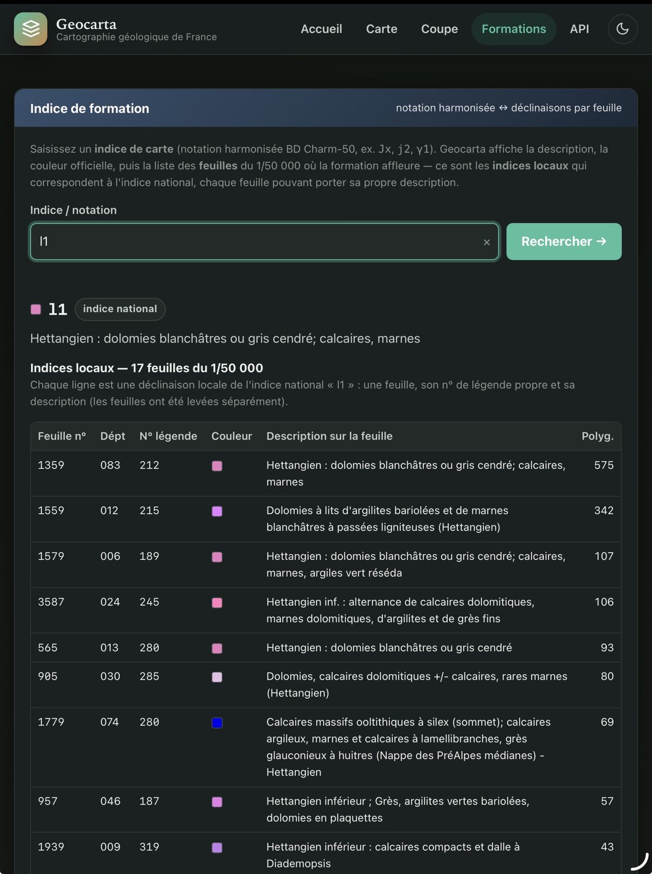Clear the search field with the x icon

(x=487, y=242)
